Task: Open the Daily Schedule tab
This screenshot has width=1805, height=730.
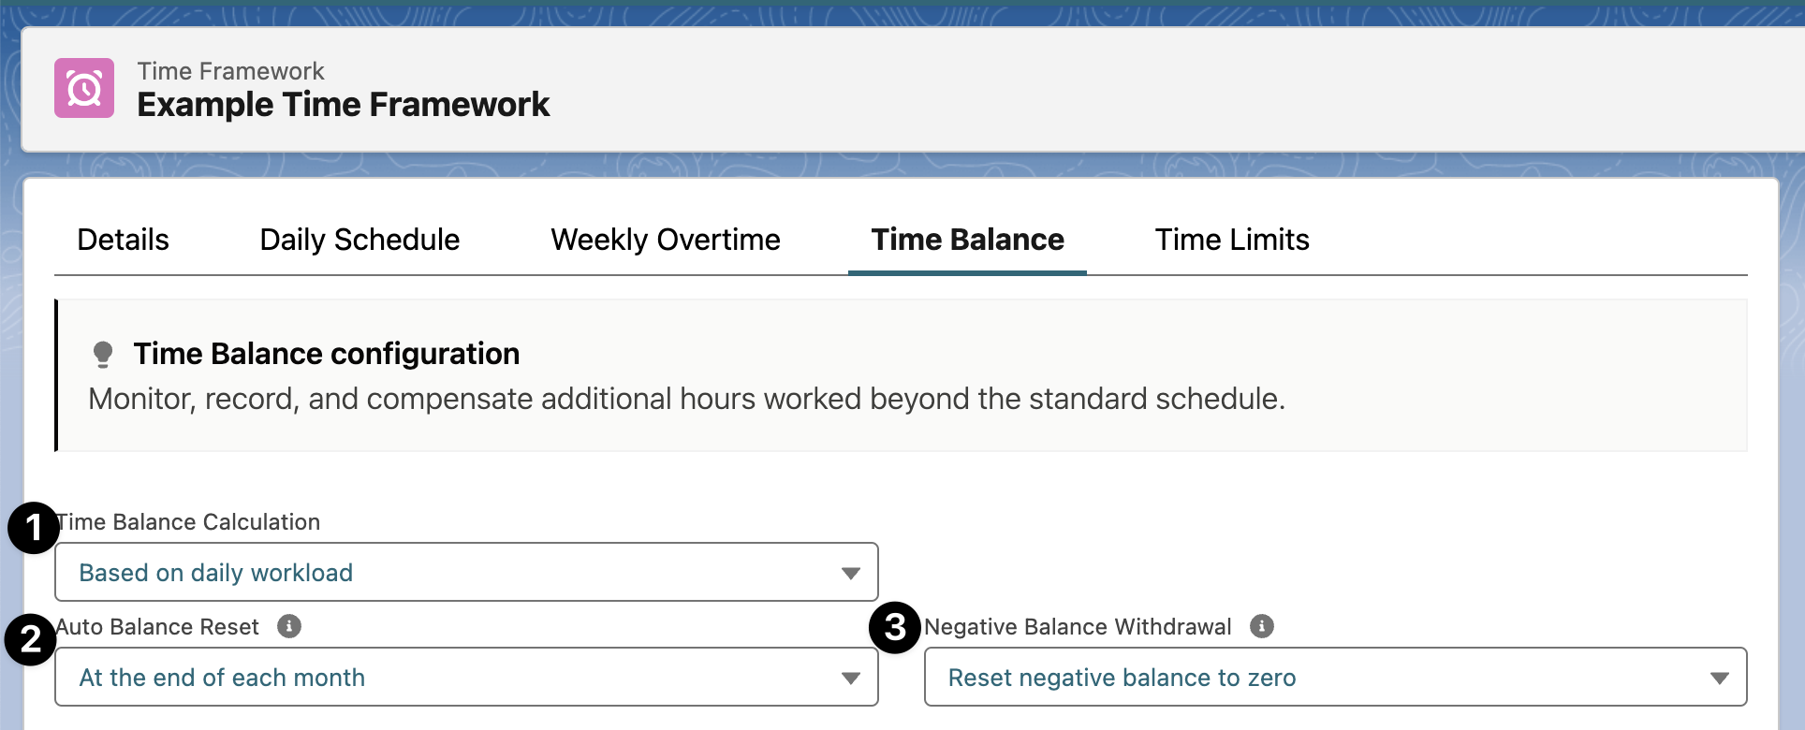Action: (x=360, y=240)
